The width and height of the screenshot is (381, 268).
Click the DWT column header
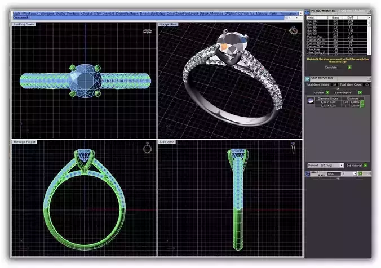tap(351, 17)
